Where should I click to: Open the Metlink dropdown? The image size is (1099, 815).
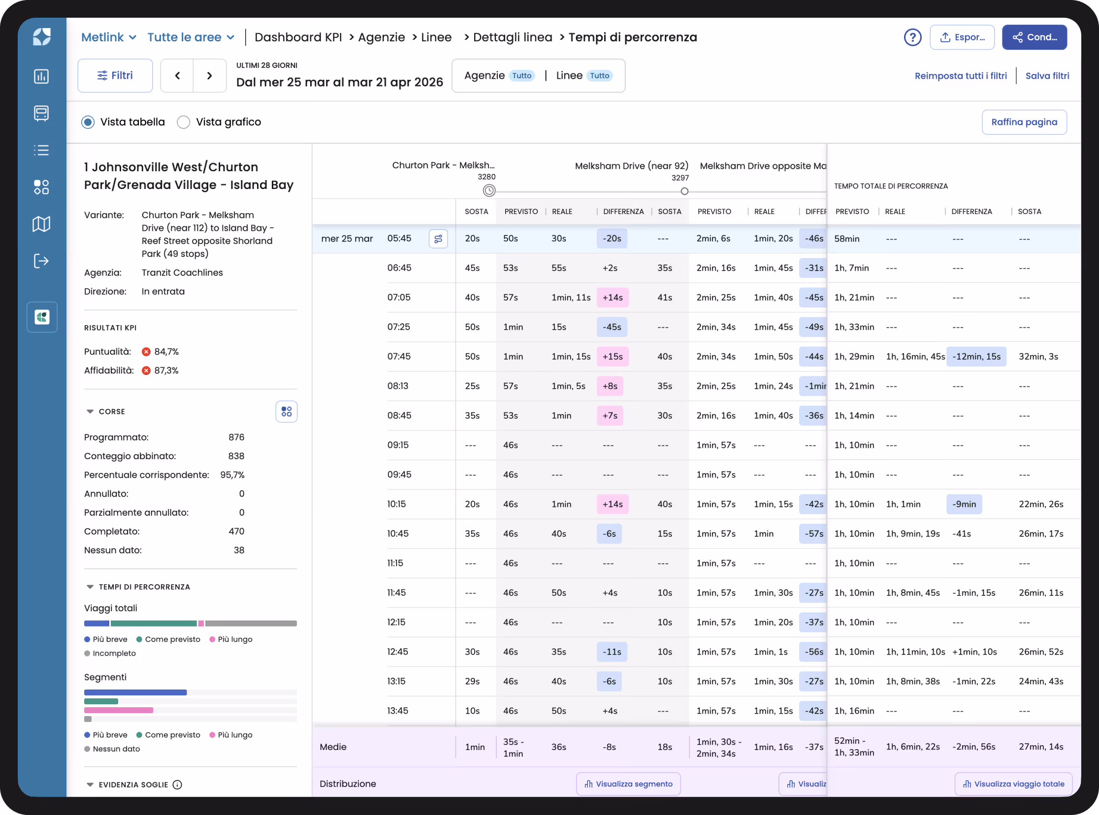108,37
